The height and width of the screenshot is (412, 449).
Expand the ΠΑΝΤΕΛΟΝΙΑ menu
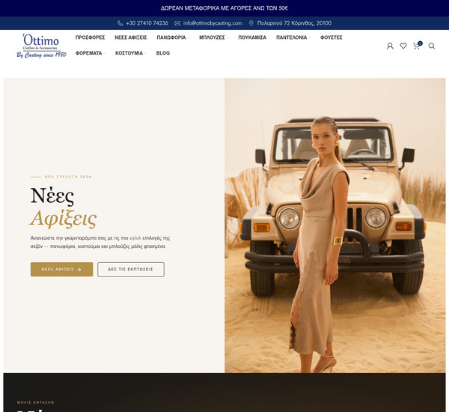point(293,37)
